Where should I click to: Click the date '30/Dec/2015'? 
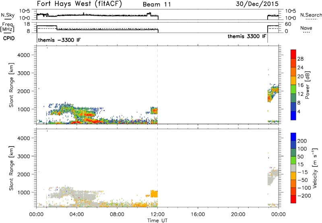(257, 4)
